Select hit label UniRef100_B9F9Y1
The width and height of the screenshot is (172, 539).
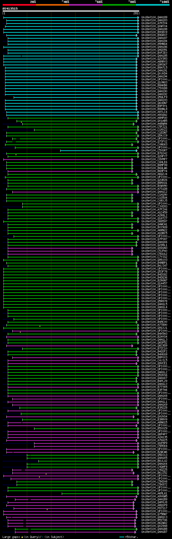tap(154, 106)
